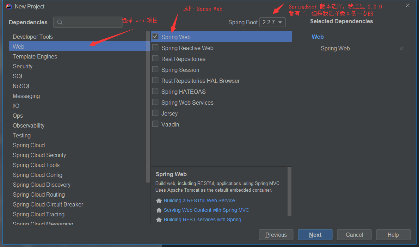This screenshot has height=247, width=419.
Task: Choose the Spring Cloud category
Action: tap(78, 146)
